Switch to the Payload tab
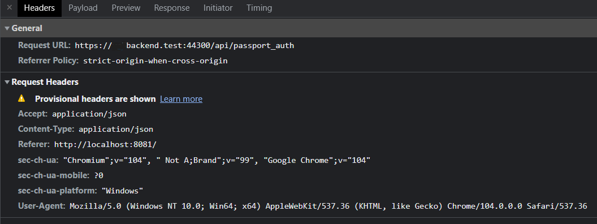This screenshot has height=224, width=597. pyautogui.click(x=83, y=8)
